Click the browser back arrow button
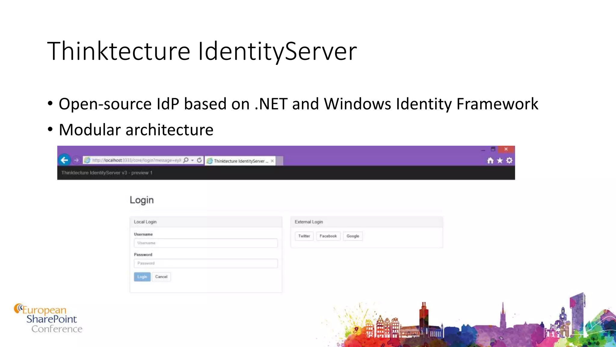The width and height of the screenshot is (616, 347). [64, 160]
